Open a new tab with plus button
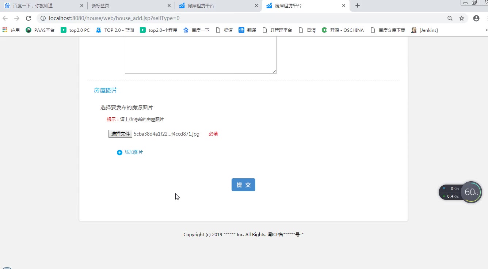The width and height of the screenshot is (488, 269). [358, 5]
